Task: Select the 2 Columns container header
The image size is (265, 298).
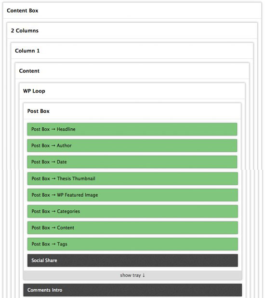Action: [132, 30]
